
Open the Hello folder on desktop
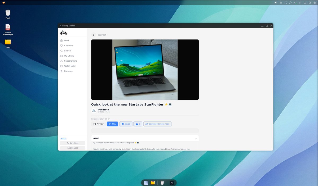coord(8,43)
